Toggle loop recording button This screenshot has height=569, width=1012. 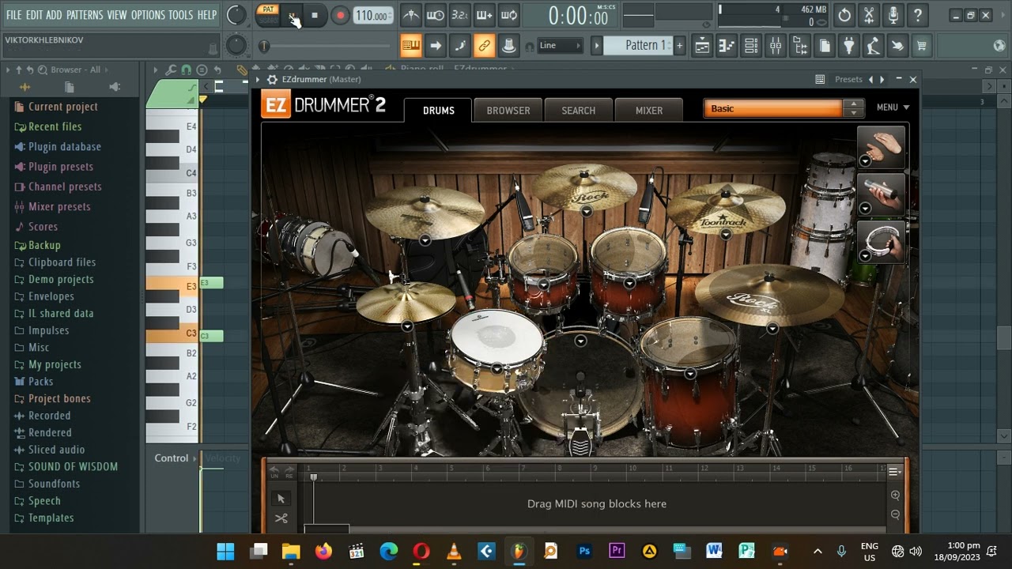[509, 15]
